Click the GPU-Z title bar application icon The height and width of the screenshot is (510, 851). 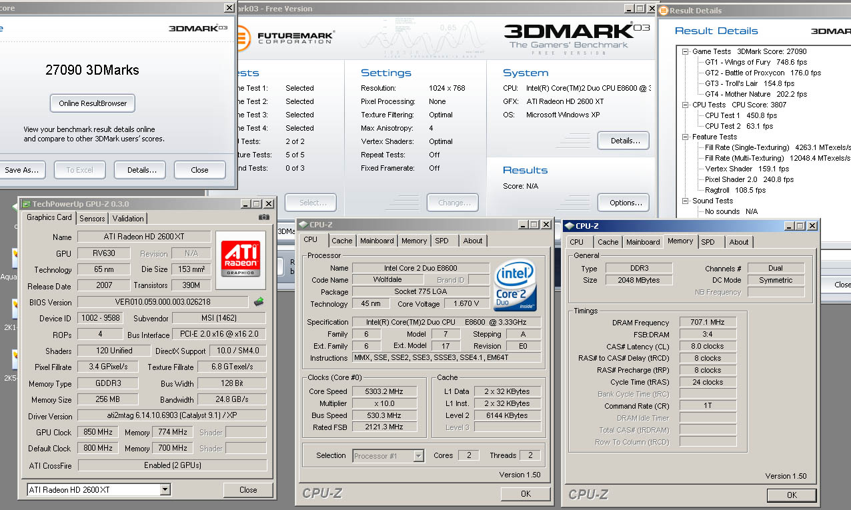[27, 204]
